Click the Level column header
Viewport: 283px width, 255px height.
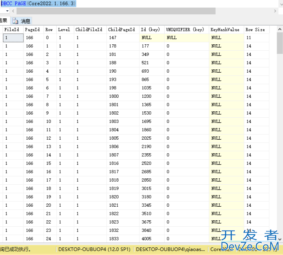tap(65, 30)
